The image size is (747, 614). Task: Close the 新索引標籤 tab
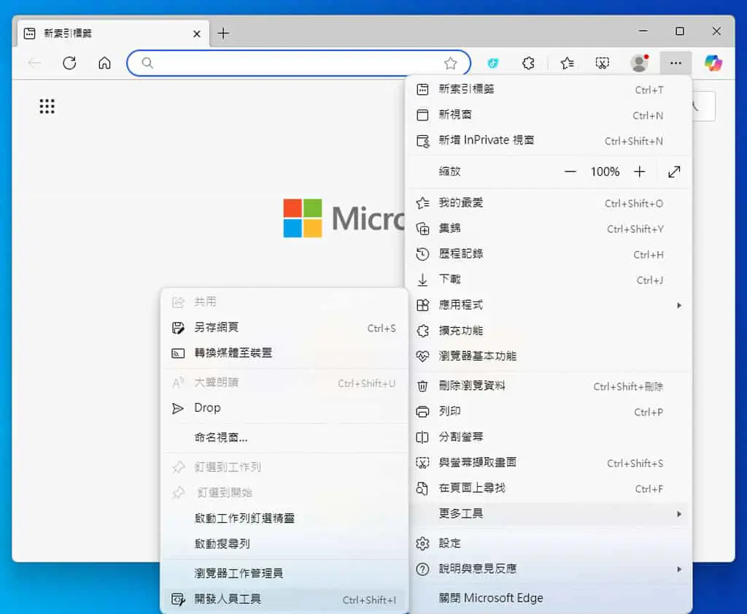coord(197,34)
